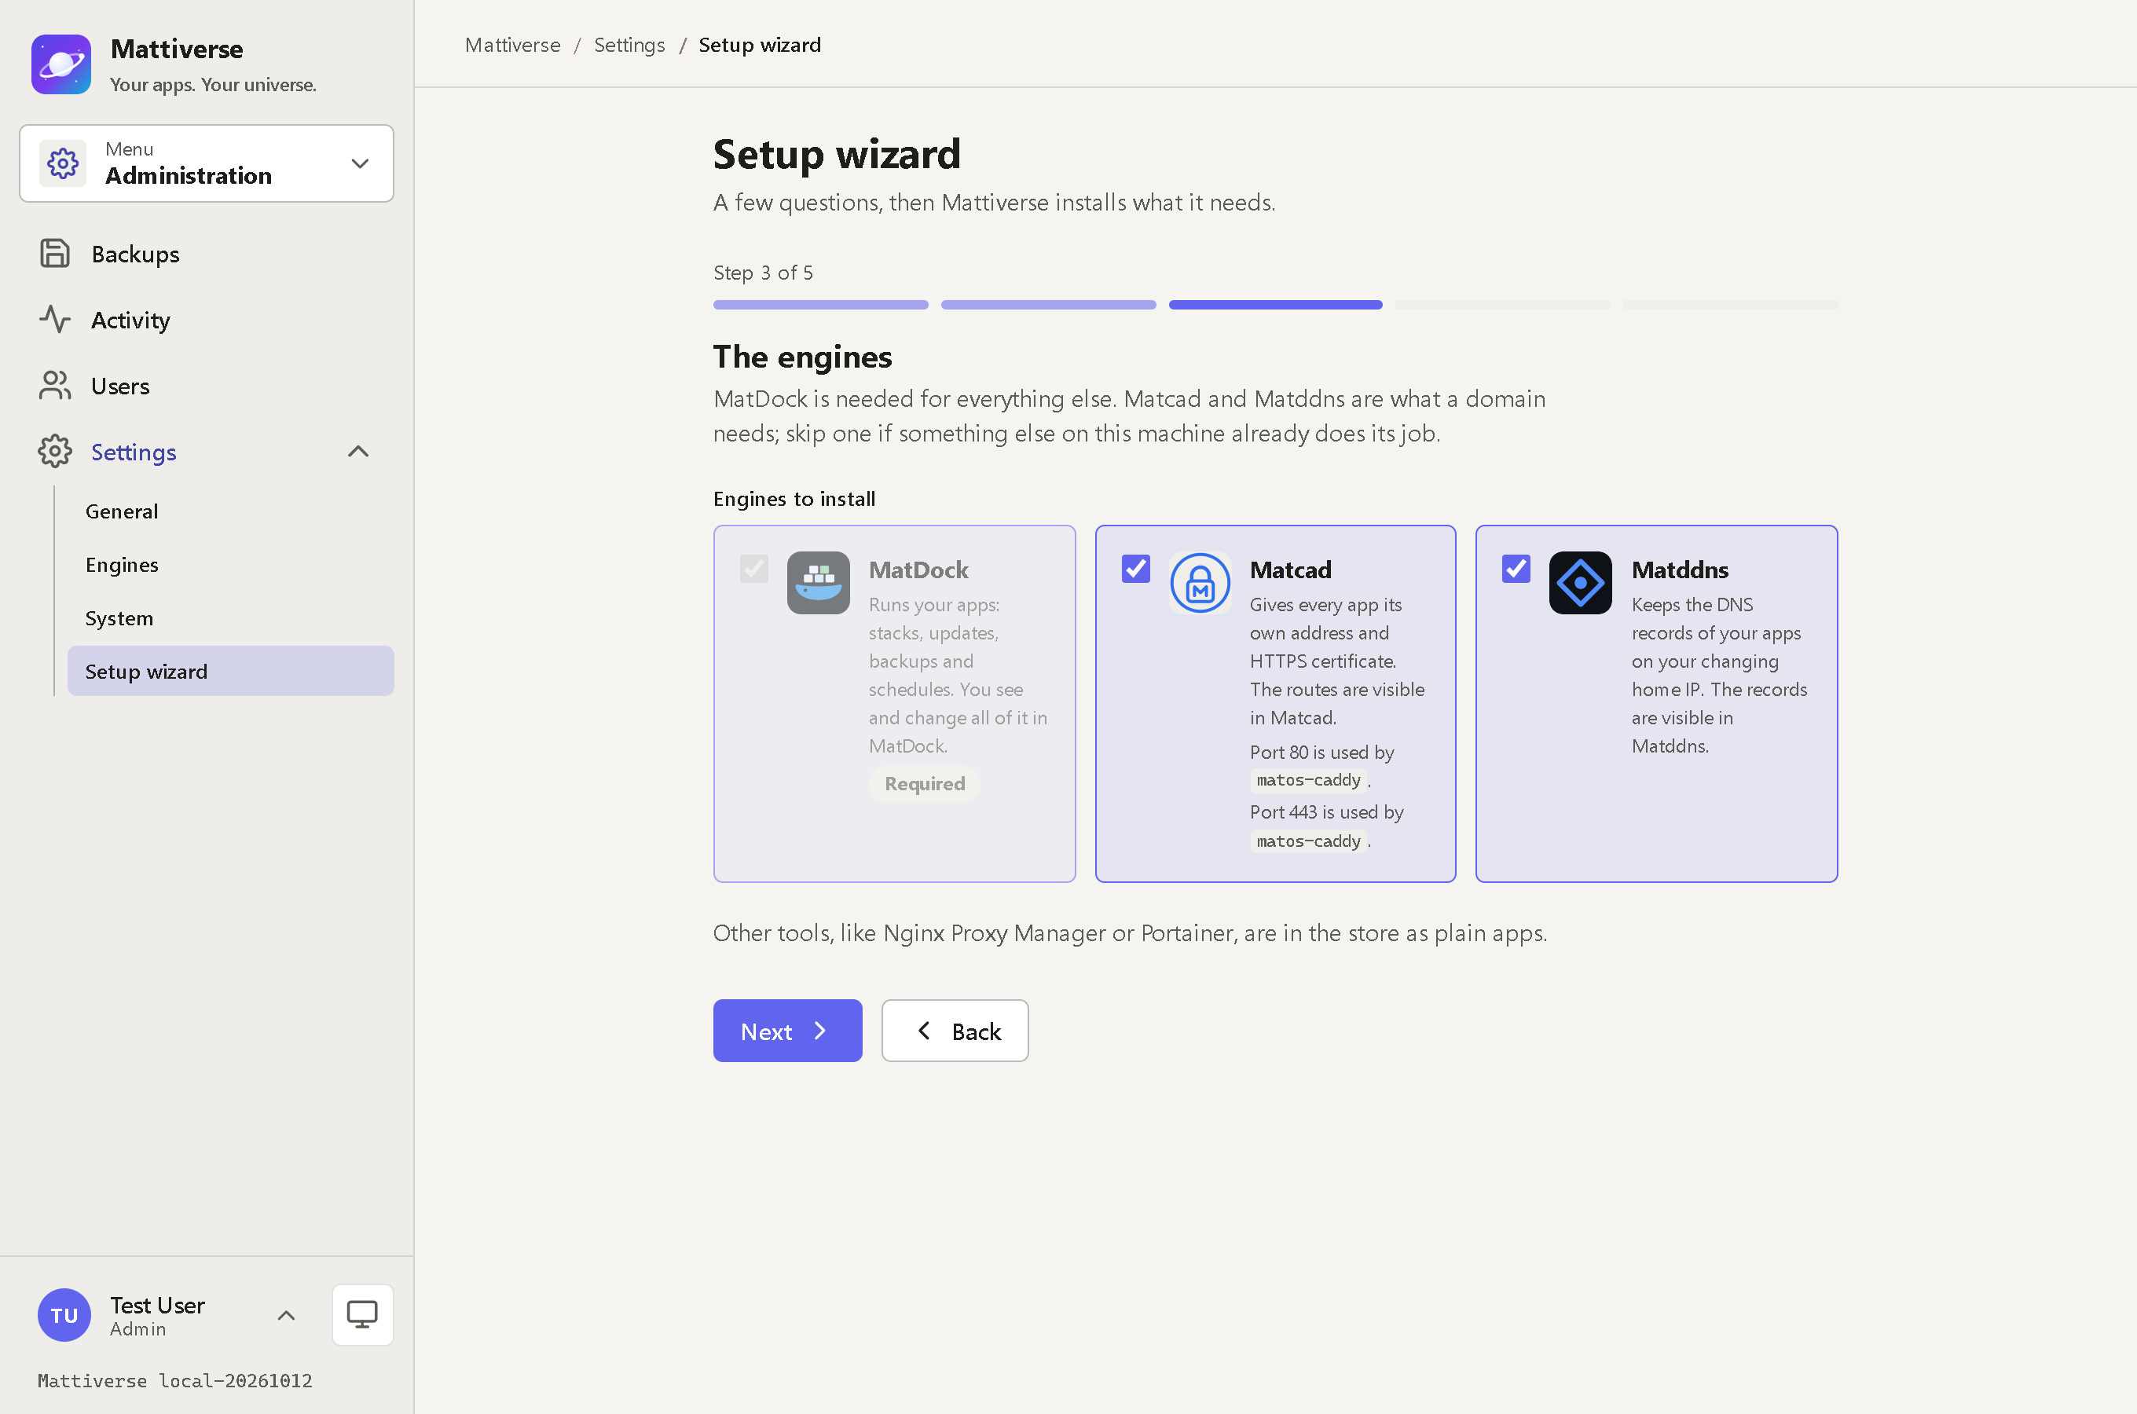
Task: Open Backups via its save icon
Action: click(x=55, y=254)
